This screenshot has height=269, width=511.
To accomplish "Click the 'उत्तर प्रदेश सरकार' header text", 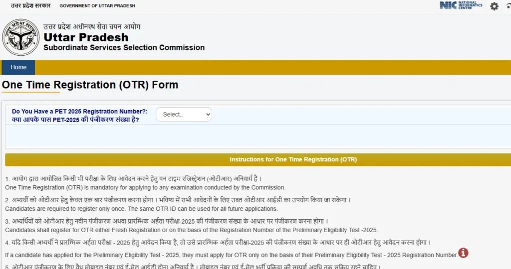I will click(x=30, y=6).
